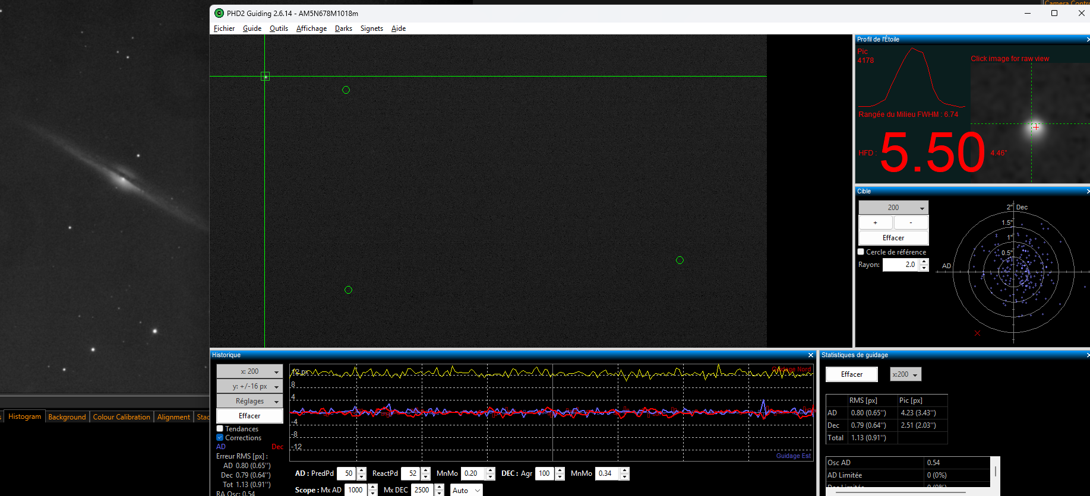Click the '4.23 (3.43'')' peak cell
The width and height of the screenshot is (1090, 496).
(922, 413)
